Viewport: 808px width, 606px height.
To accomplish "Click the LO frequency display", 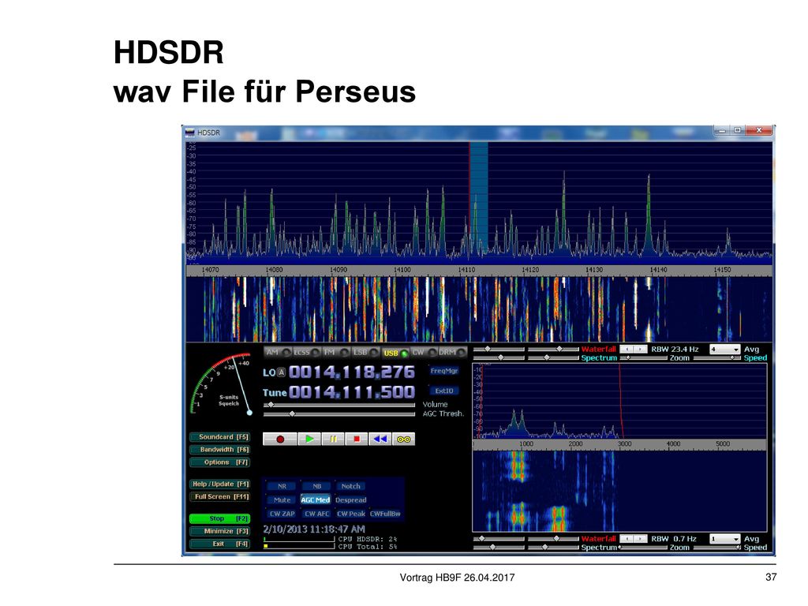I will pos(351,372).
